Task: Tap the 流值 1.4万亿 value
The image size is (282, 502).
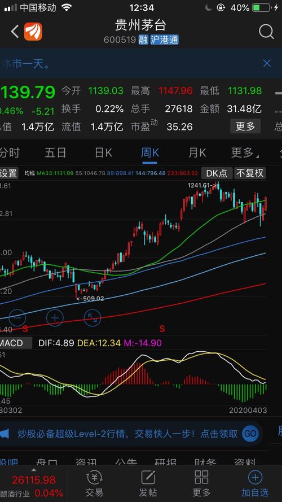Action: pos(107,127)
